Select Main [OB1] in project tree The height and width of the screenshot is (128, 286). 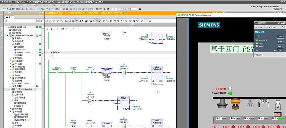(22, 50)
